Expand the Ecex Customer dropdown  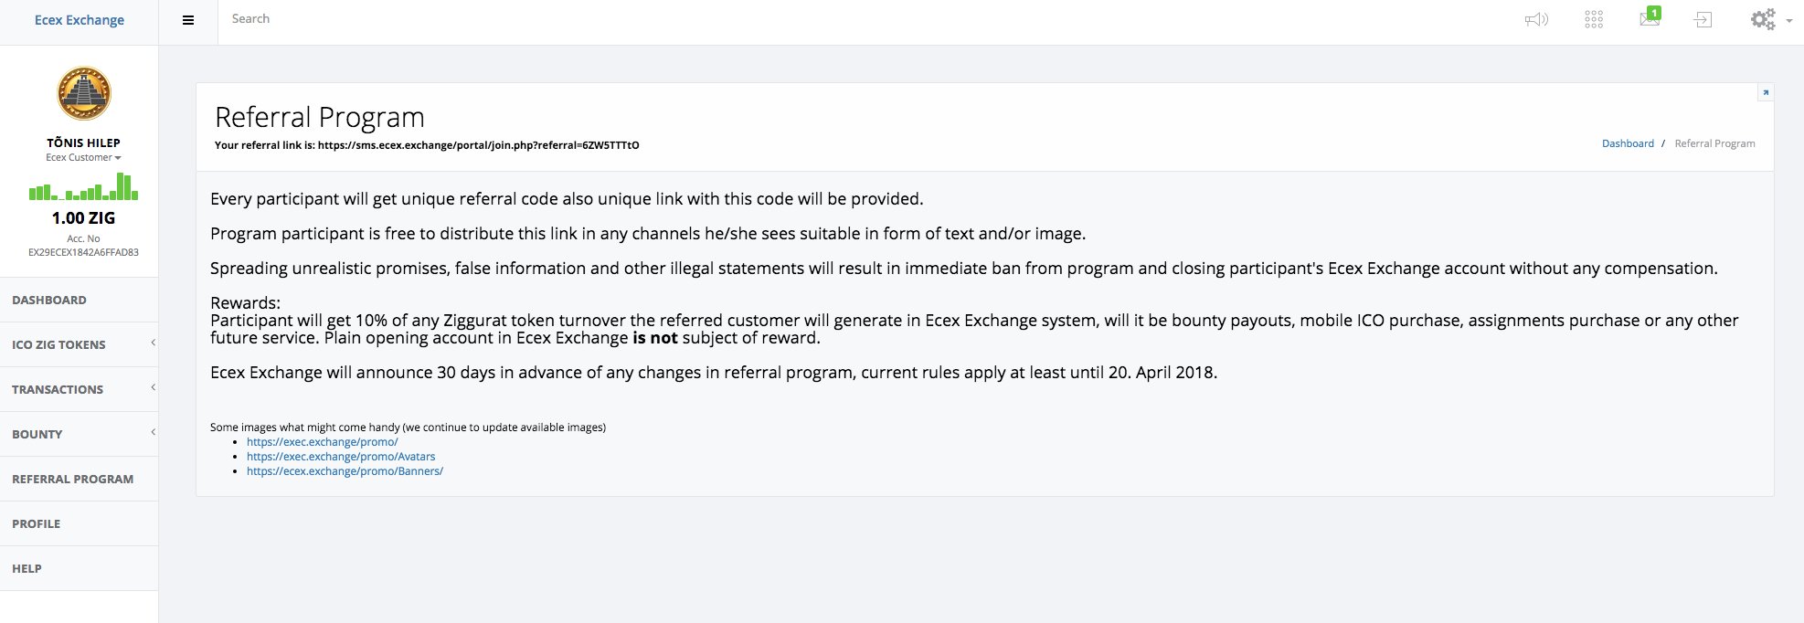(x=83, y=157)
